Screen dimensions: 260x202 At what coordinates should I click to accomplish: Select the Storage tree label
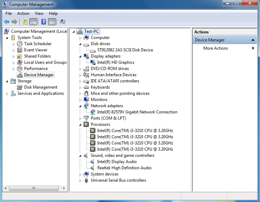[x=25, y=81]
